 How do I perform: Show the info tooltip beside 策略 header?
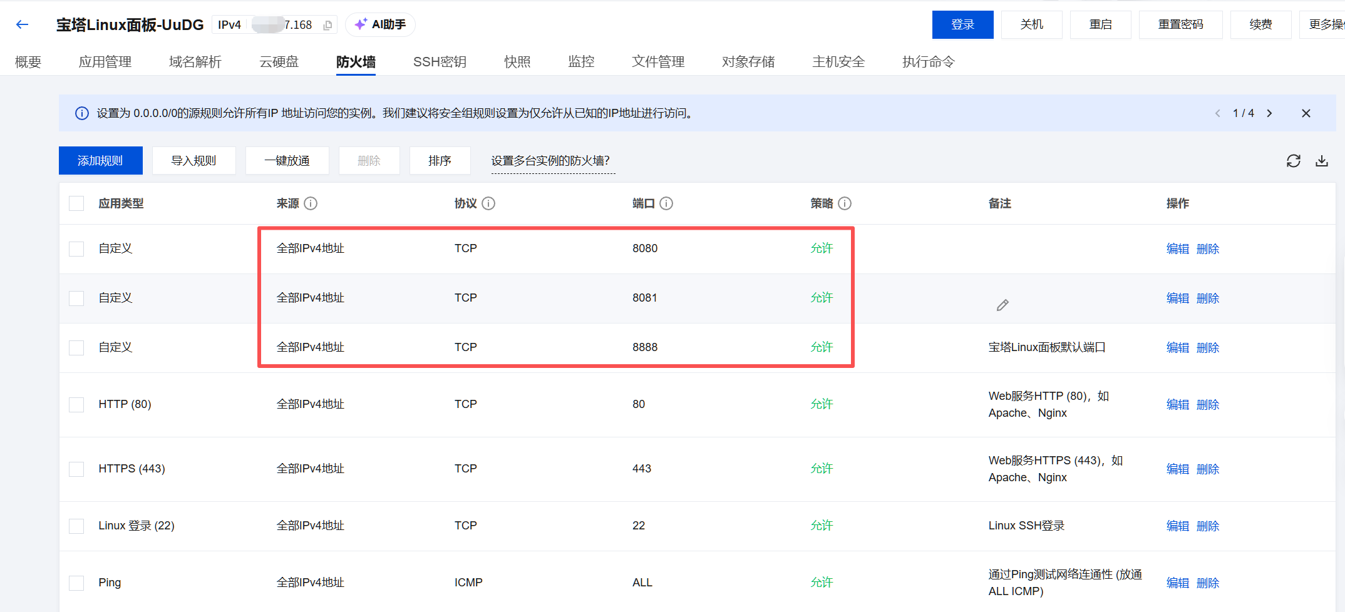(x=845, y=203)
